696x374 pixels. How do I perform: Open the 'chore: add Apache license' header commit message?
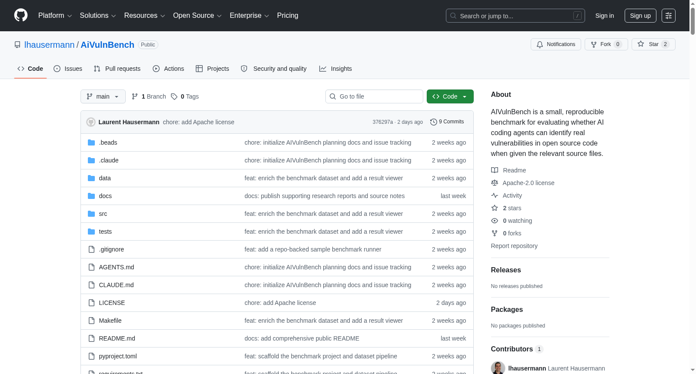coord(198,122)
